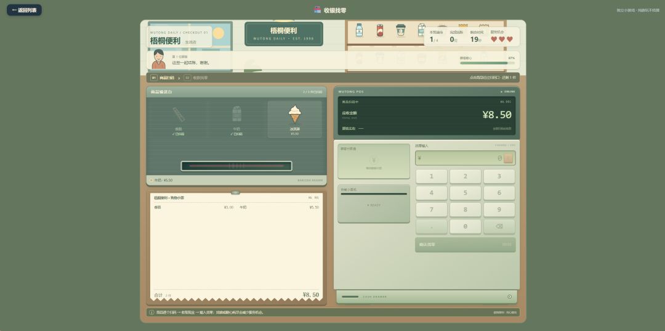Click the orange button inside change field
The image size is (665, 331).
(508, 158)
